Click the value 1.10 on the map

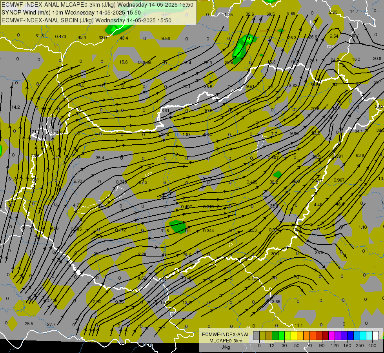pyautogui.click(x=363, y=227)
